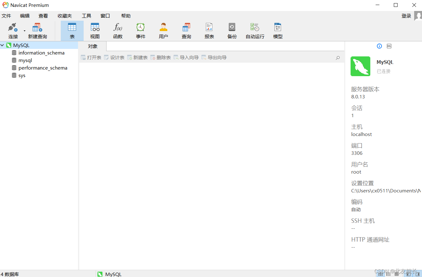Click the 连接 (Connection) toolbar icon
The height and width of the screenshot is (277, 422).
click(13, 31)
